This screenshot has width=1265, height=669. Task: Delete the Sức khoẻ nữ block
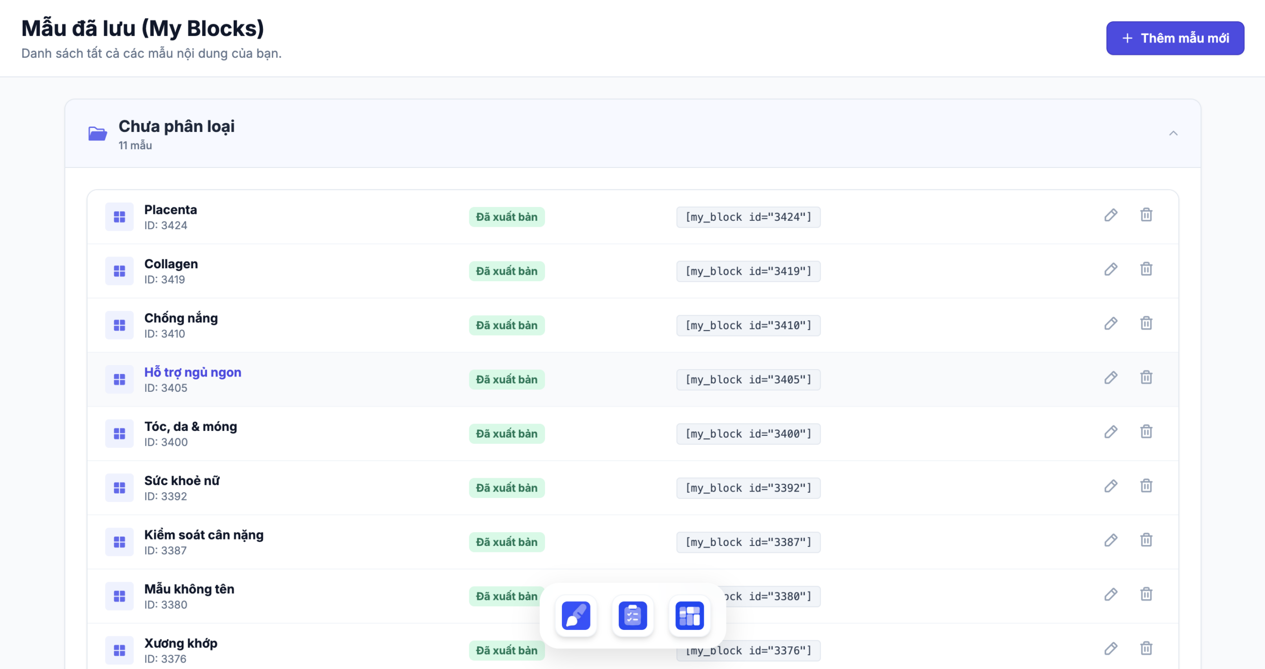[x=1146, y=486]
